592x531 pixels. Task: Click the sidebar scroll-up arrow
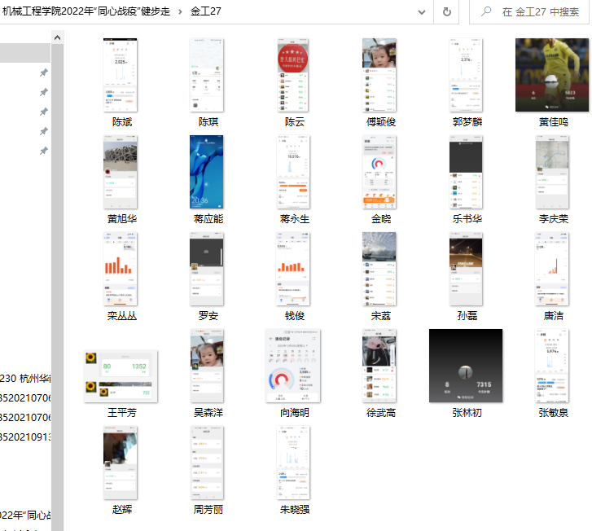57,38
